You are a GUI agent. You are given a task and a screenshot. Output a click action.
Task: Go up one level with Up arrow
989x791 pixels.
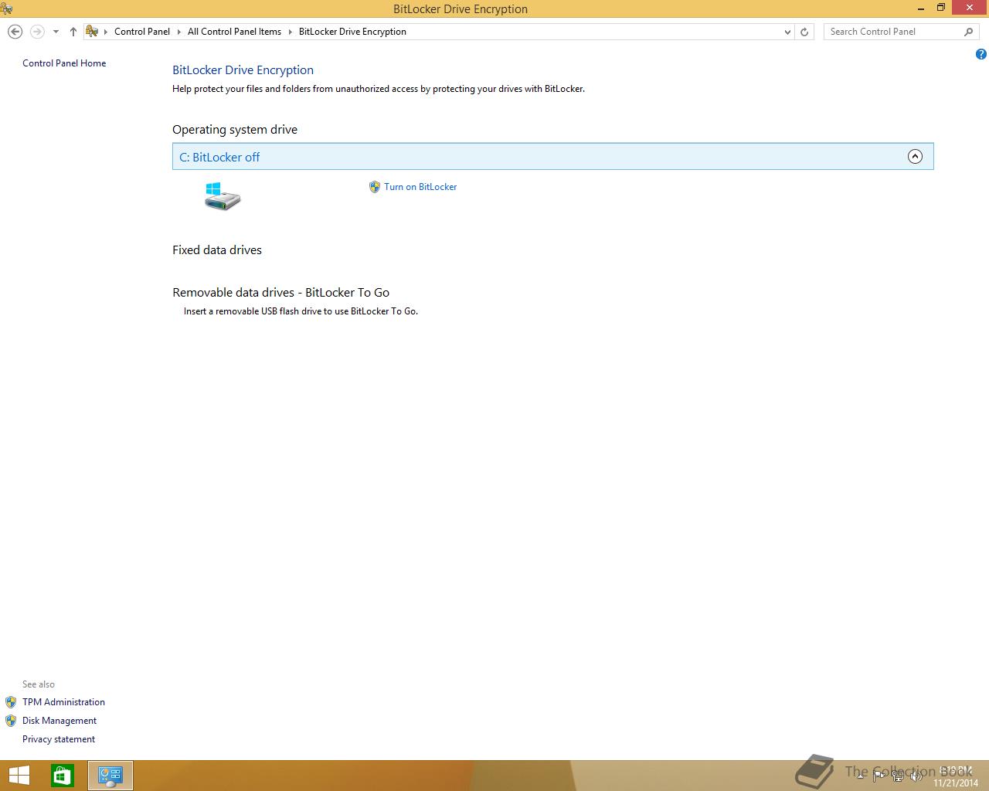73,32
